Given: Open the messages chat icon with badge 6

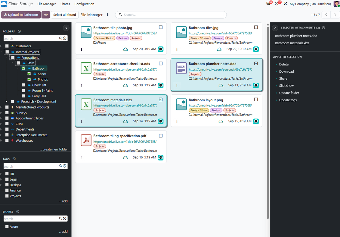Looking at the screenshot, I should point(268,4).
